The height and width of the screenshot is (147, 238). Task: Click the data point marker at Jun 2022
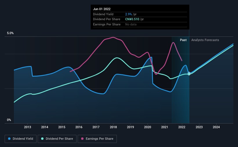189,74
